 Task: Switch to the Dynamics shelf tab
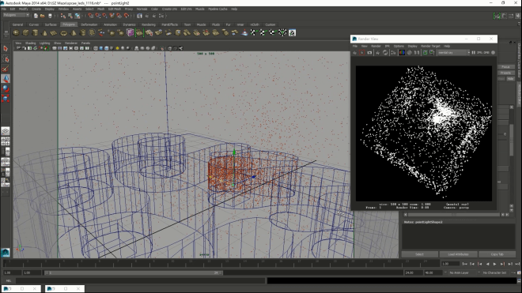(x=129, y=24)
